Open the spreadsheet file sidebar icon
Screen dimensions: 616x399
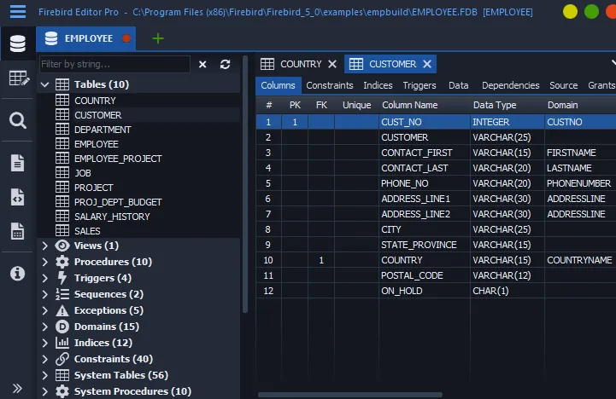17,231
